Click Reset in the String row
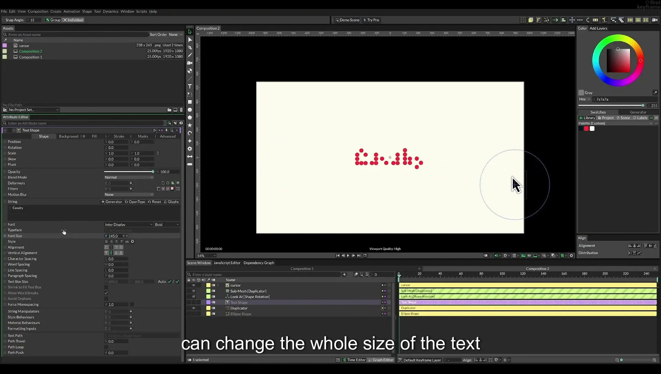Screen dimensions: 661x374 pos(154,202)
